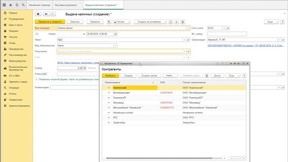
Task: Open НДС tax item link icon
Action: (188, 40)
